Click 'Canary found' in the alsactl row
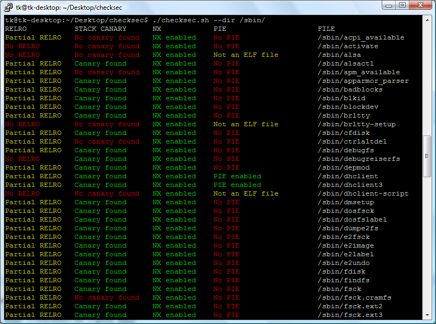The height and width of the screenshot is (324, 436). (100, 63)
